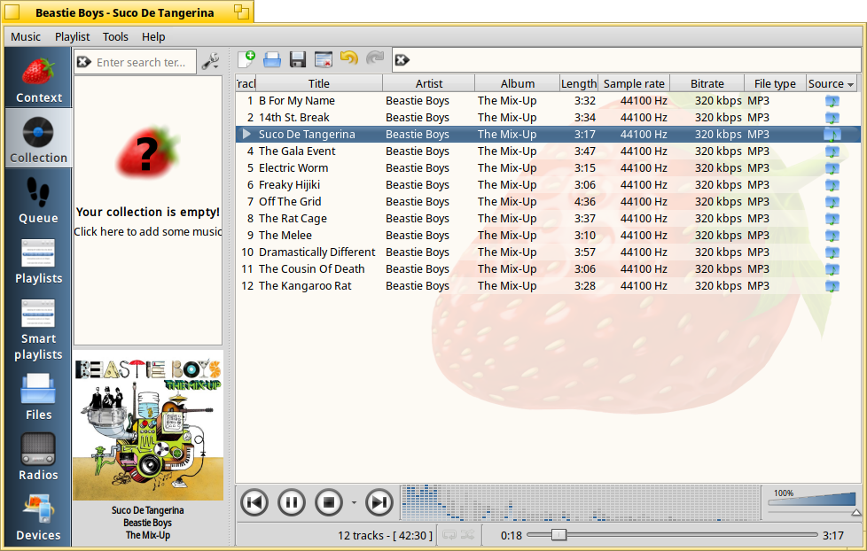Viewport: 867px width, 551px height.
Task: Sort playlist by Bitrate column header
Action: click(x=707, y=83)
